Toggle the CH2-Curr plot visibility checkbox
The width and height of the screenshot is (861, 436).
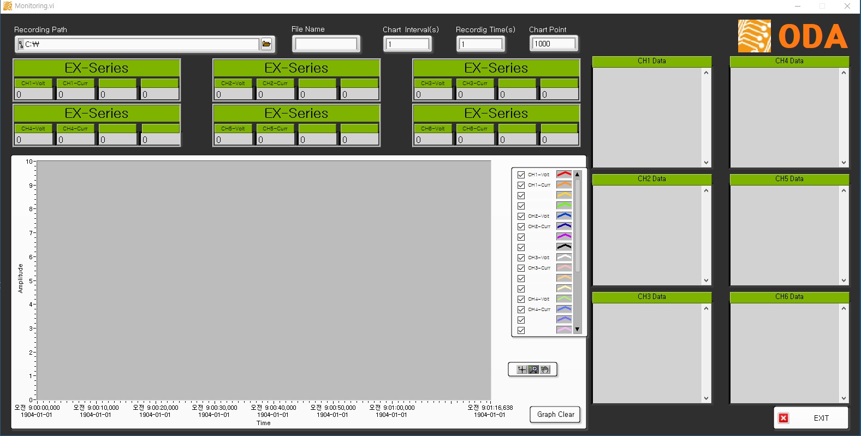(x=521, y=226)
